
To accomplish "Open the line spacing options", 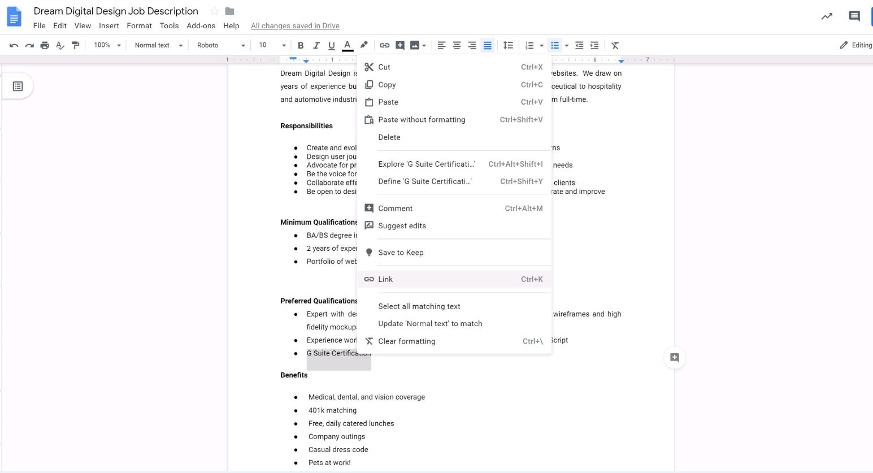I will [x=508, y=45].
